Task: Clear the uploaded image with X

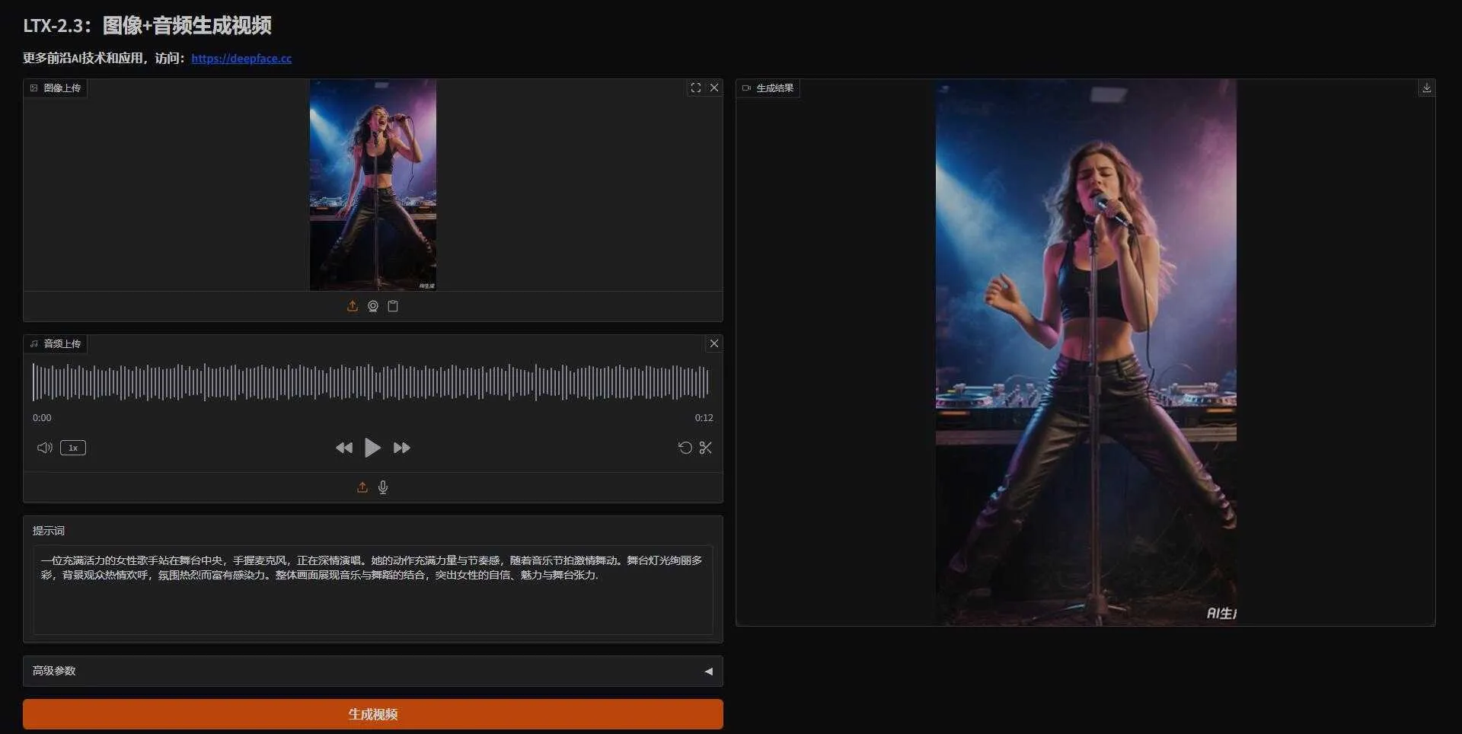Action: (x=713, y=88)
